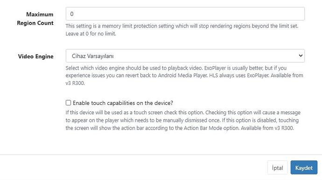Click the 'v3 R300' text under Video Engine

(x=75, y=83)
